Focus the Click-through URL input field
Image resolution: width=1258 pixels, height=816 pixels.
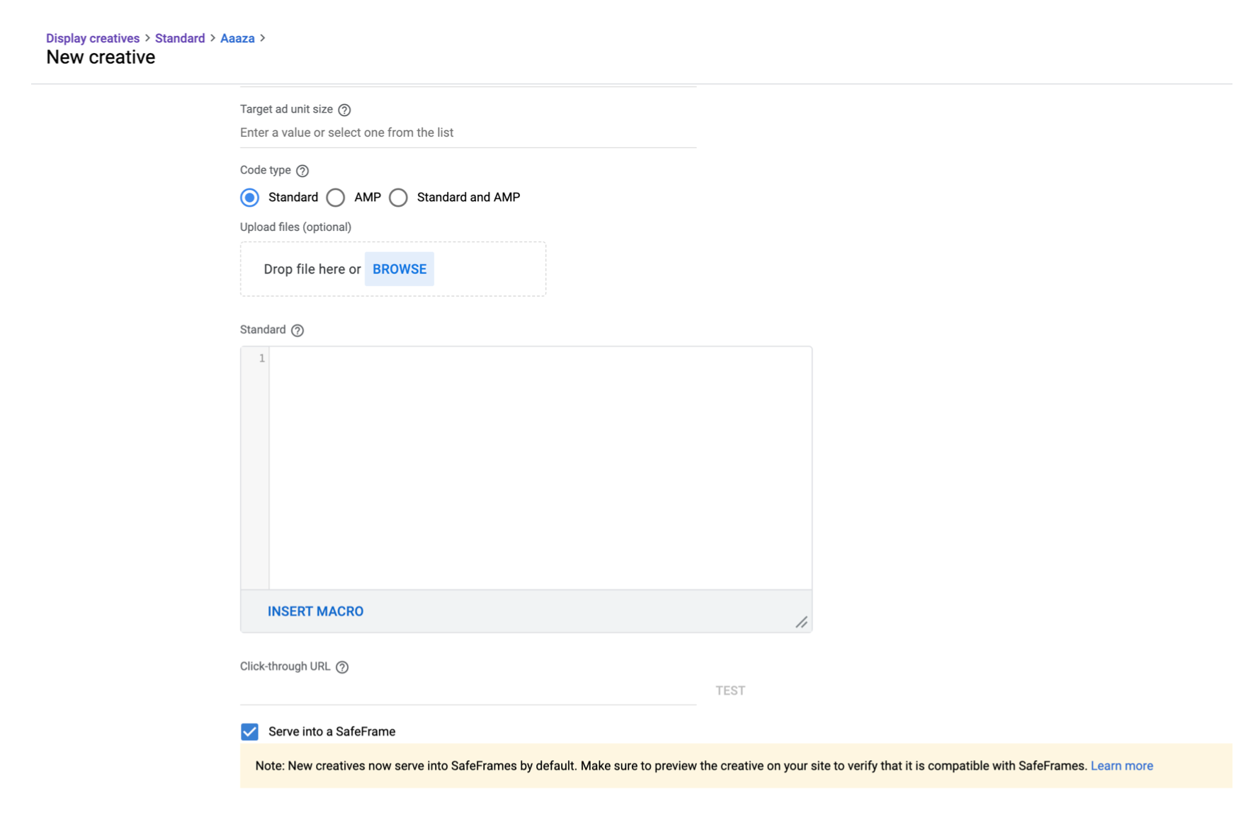tap(467, 691)
